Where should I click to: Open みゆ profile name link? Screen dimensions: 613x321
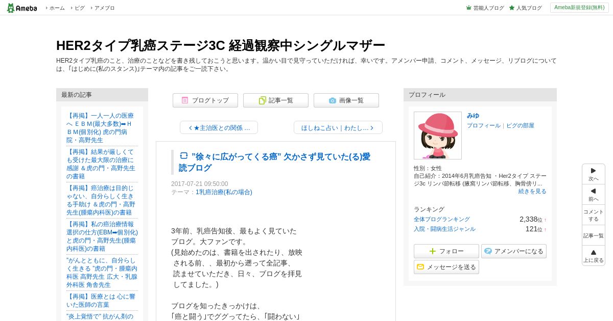pyautogui.click(x=473, y=116)
